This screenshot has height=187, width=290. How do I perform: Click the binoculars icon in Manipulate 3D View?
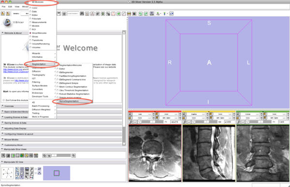click(x=27, y=173)
